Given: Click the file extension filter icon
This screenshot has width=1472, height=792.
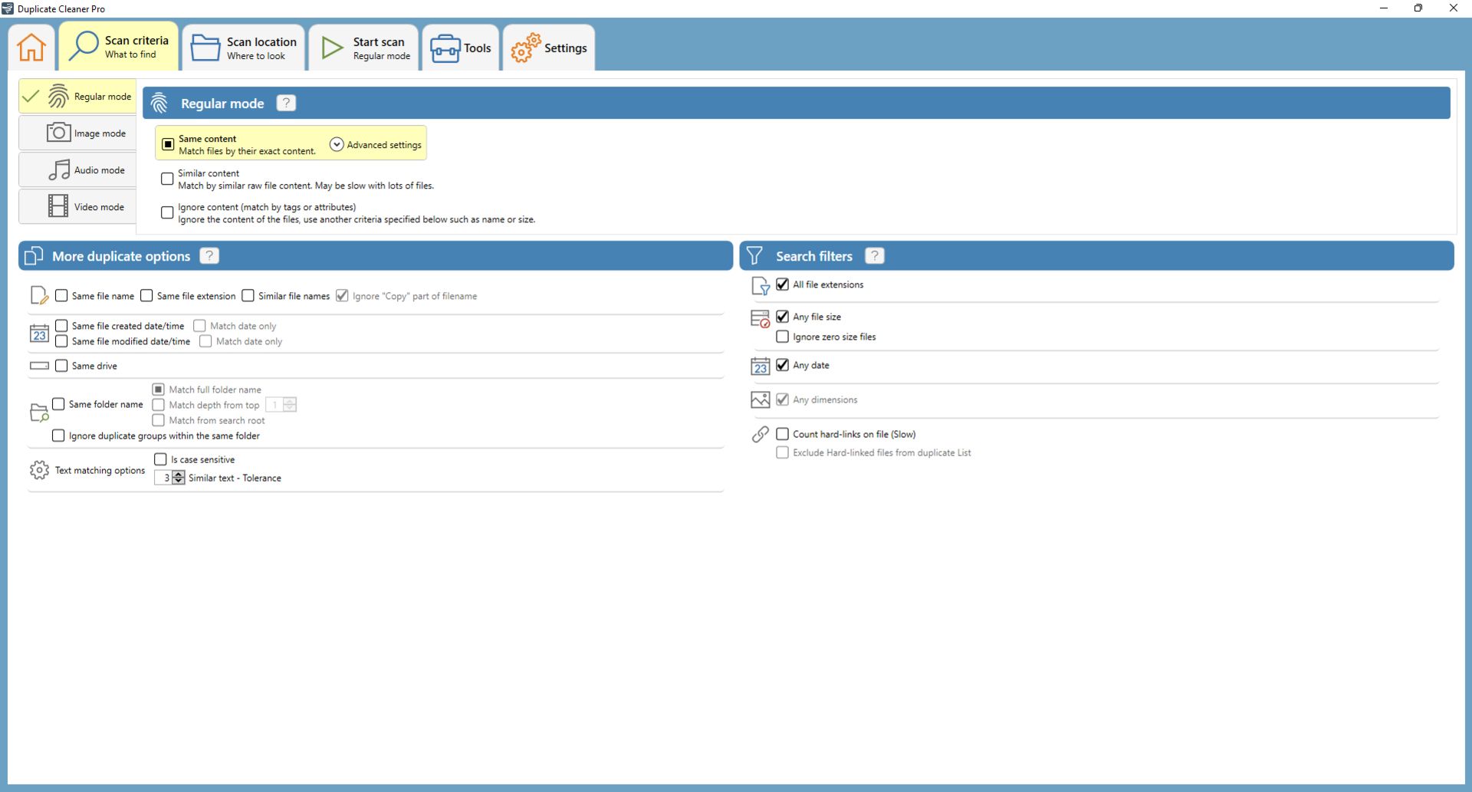Looking at the screenshot, I should point(760,286).
